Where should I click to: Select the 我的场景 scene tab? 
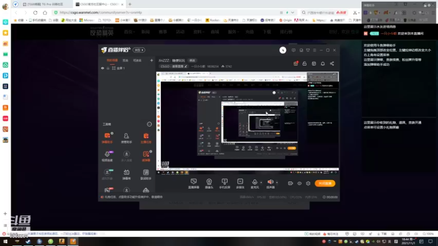click(112, 60)
